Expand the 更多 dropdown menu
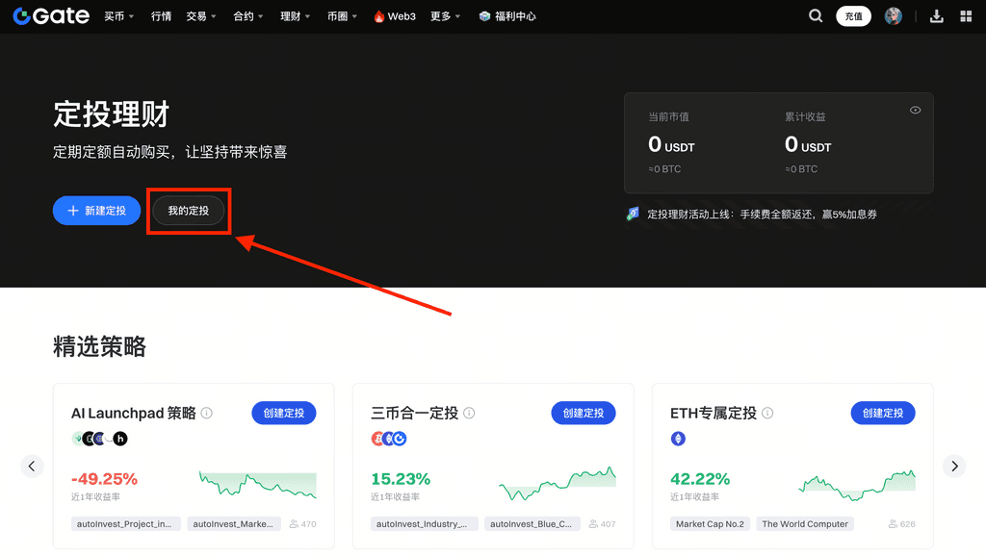The width and height of the screenshot is (986, 556). [440, 15]
